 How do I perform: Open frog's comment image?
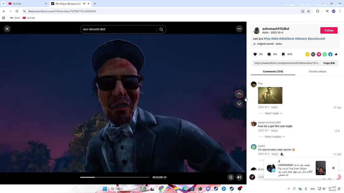270,95
